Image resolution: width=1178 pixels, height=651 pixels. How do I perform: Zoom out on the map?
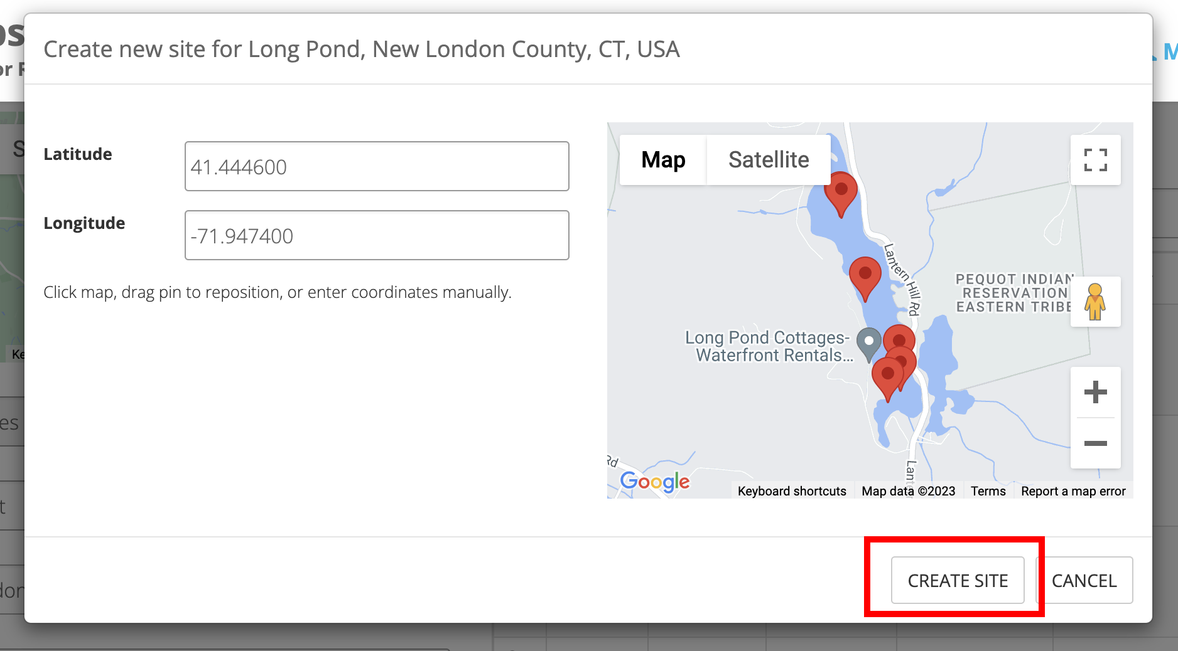click(x=1095, y=443)
